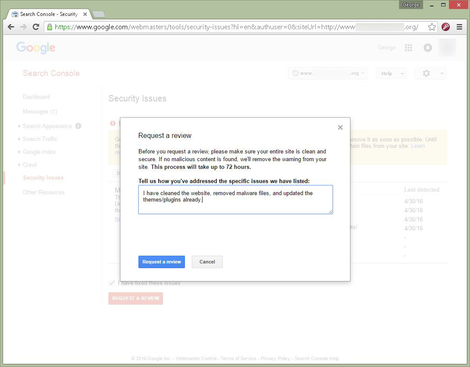Go to the Search Console home title
The width and height of the screenshot is (470, 367).
51,73
